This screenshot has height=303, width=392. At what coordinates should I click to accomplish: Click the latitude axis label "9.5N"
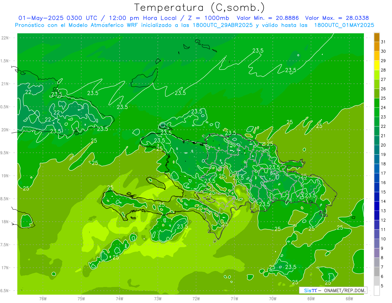pos(5,153)
